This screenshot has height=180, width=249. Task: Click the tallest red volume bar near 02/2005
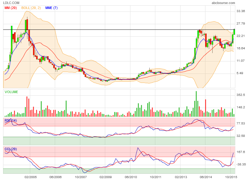(x=27, y=106)
